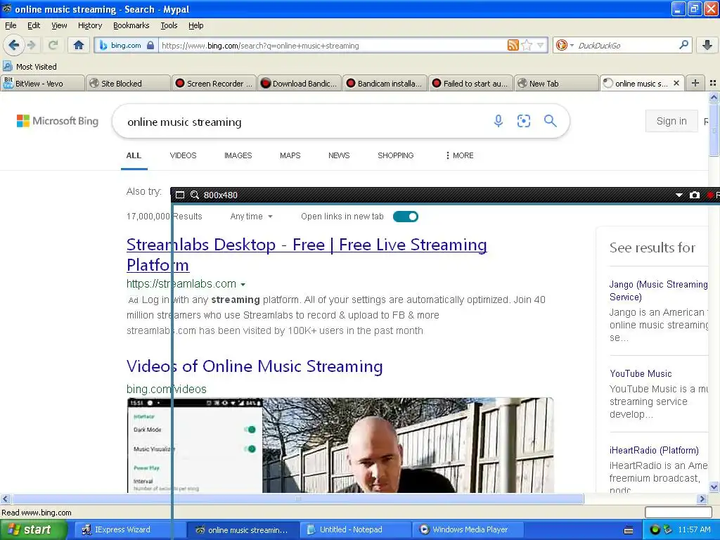The height and width of the screenshot is (540, 720).
Task: Select the NEWS search category
Action: 339,155
